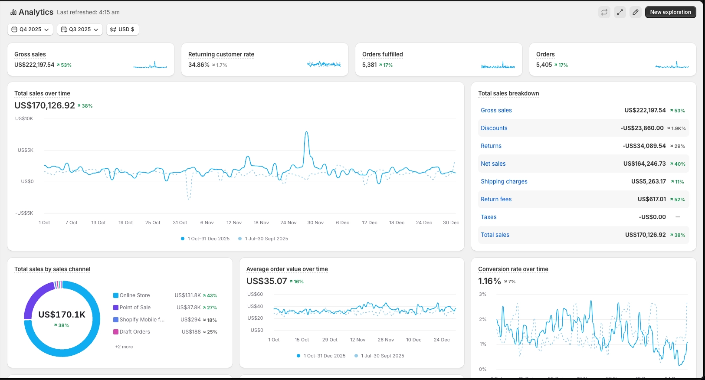Click Discounts link in breakdown
Viewport: 705px width, 380px height.
pos(494,128)
